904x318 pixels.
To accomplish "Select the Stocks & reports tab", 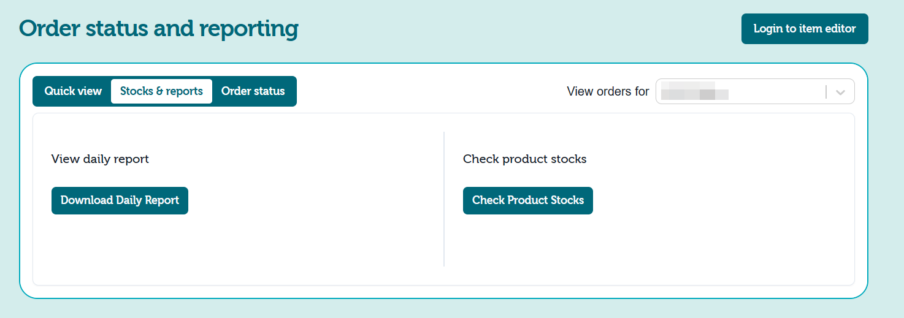I will (161, 91).
